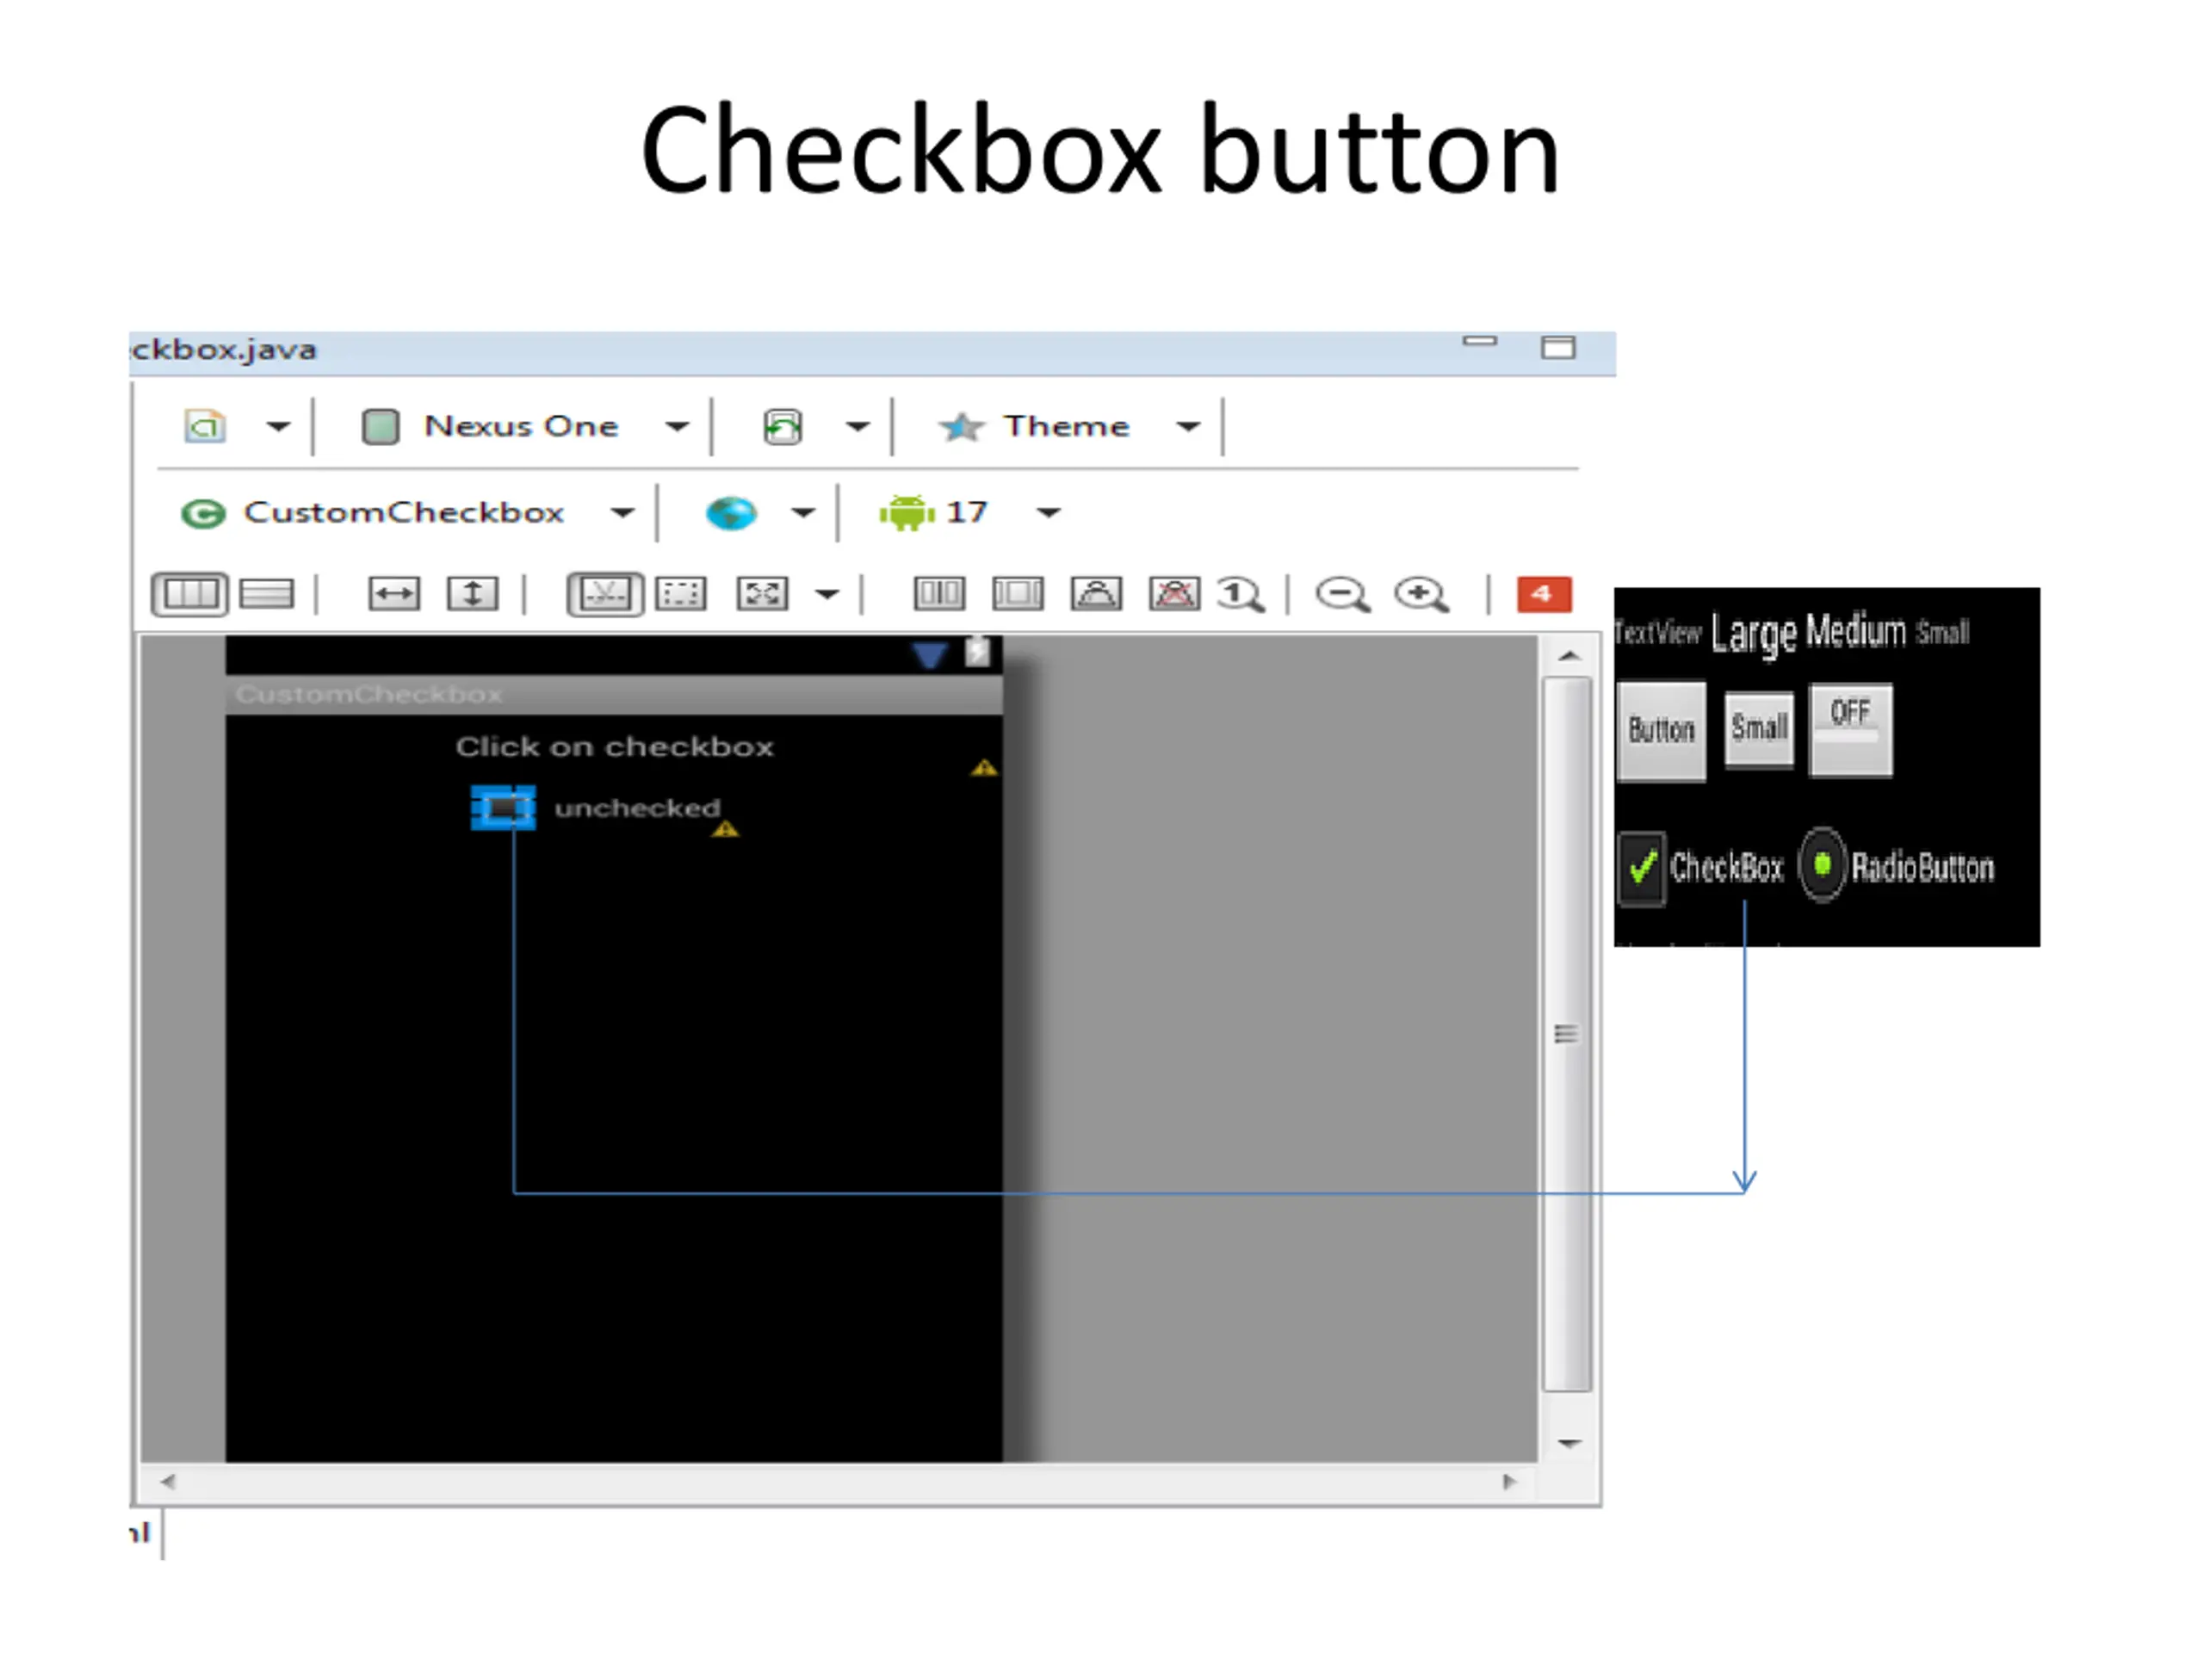Click the vertical scrollbar thumb
The width and height of the screenshot is (2204, 1653).
tap(1566, 1033)
